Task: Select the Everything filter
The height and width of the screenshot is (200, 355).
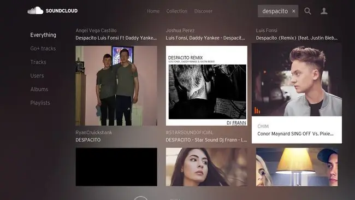Action: tap(43, 35)
